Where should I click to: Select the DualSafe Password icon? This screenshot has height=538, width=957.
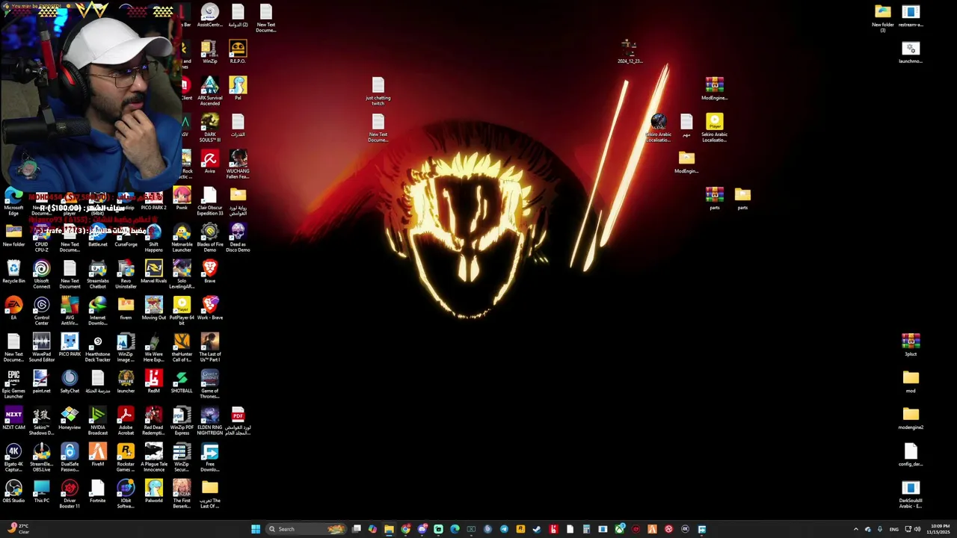point(70,457)
